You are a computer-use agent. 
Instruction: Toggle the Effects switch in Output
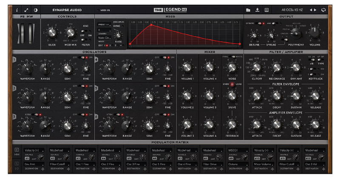258,23
